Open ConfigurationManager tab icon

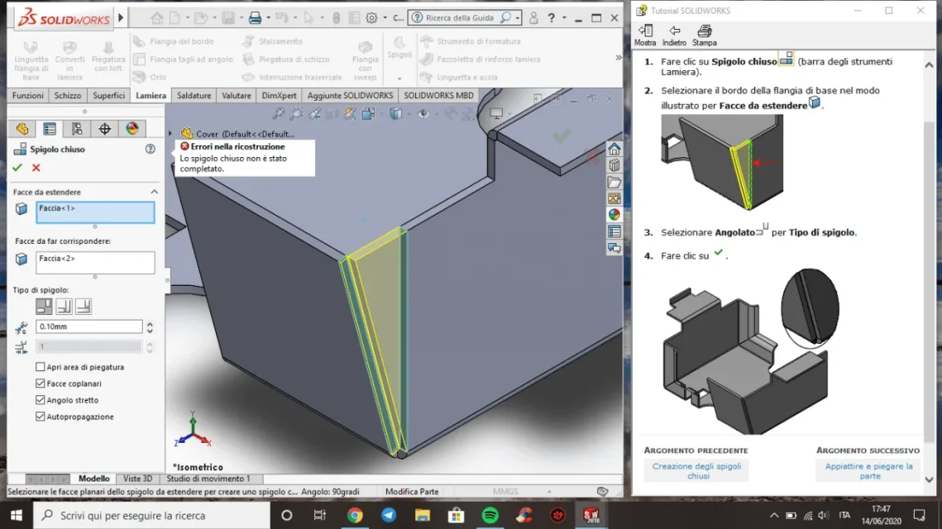(x=77, y=128)
